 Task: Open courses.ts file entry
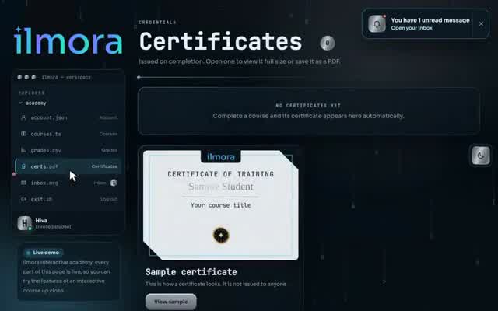68,134
